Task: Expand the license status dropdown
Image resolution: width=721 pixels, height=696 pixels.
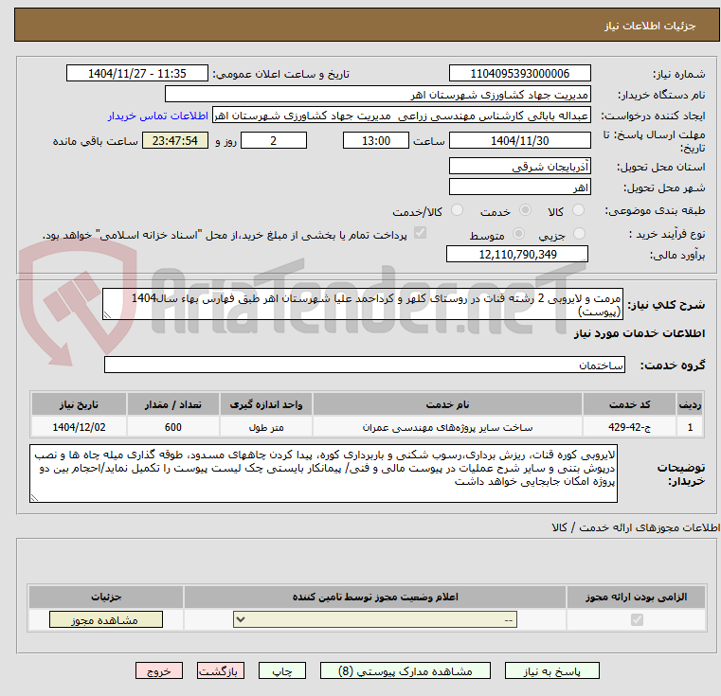Action: click(375, 619)
